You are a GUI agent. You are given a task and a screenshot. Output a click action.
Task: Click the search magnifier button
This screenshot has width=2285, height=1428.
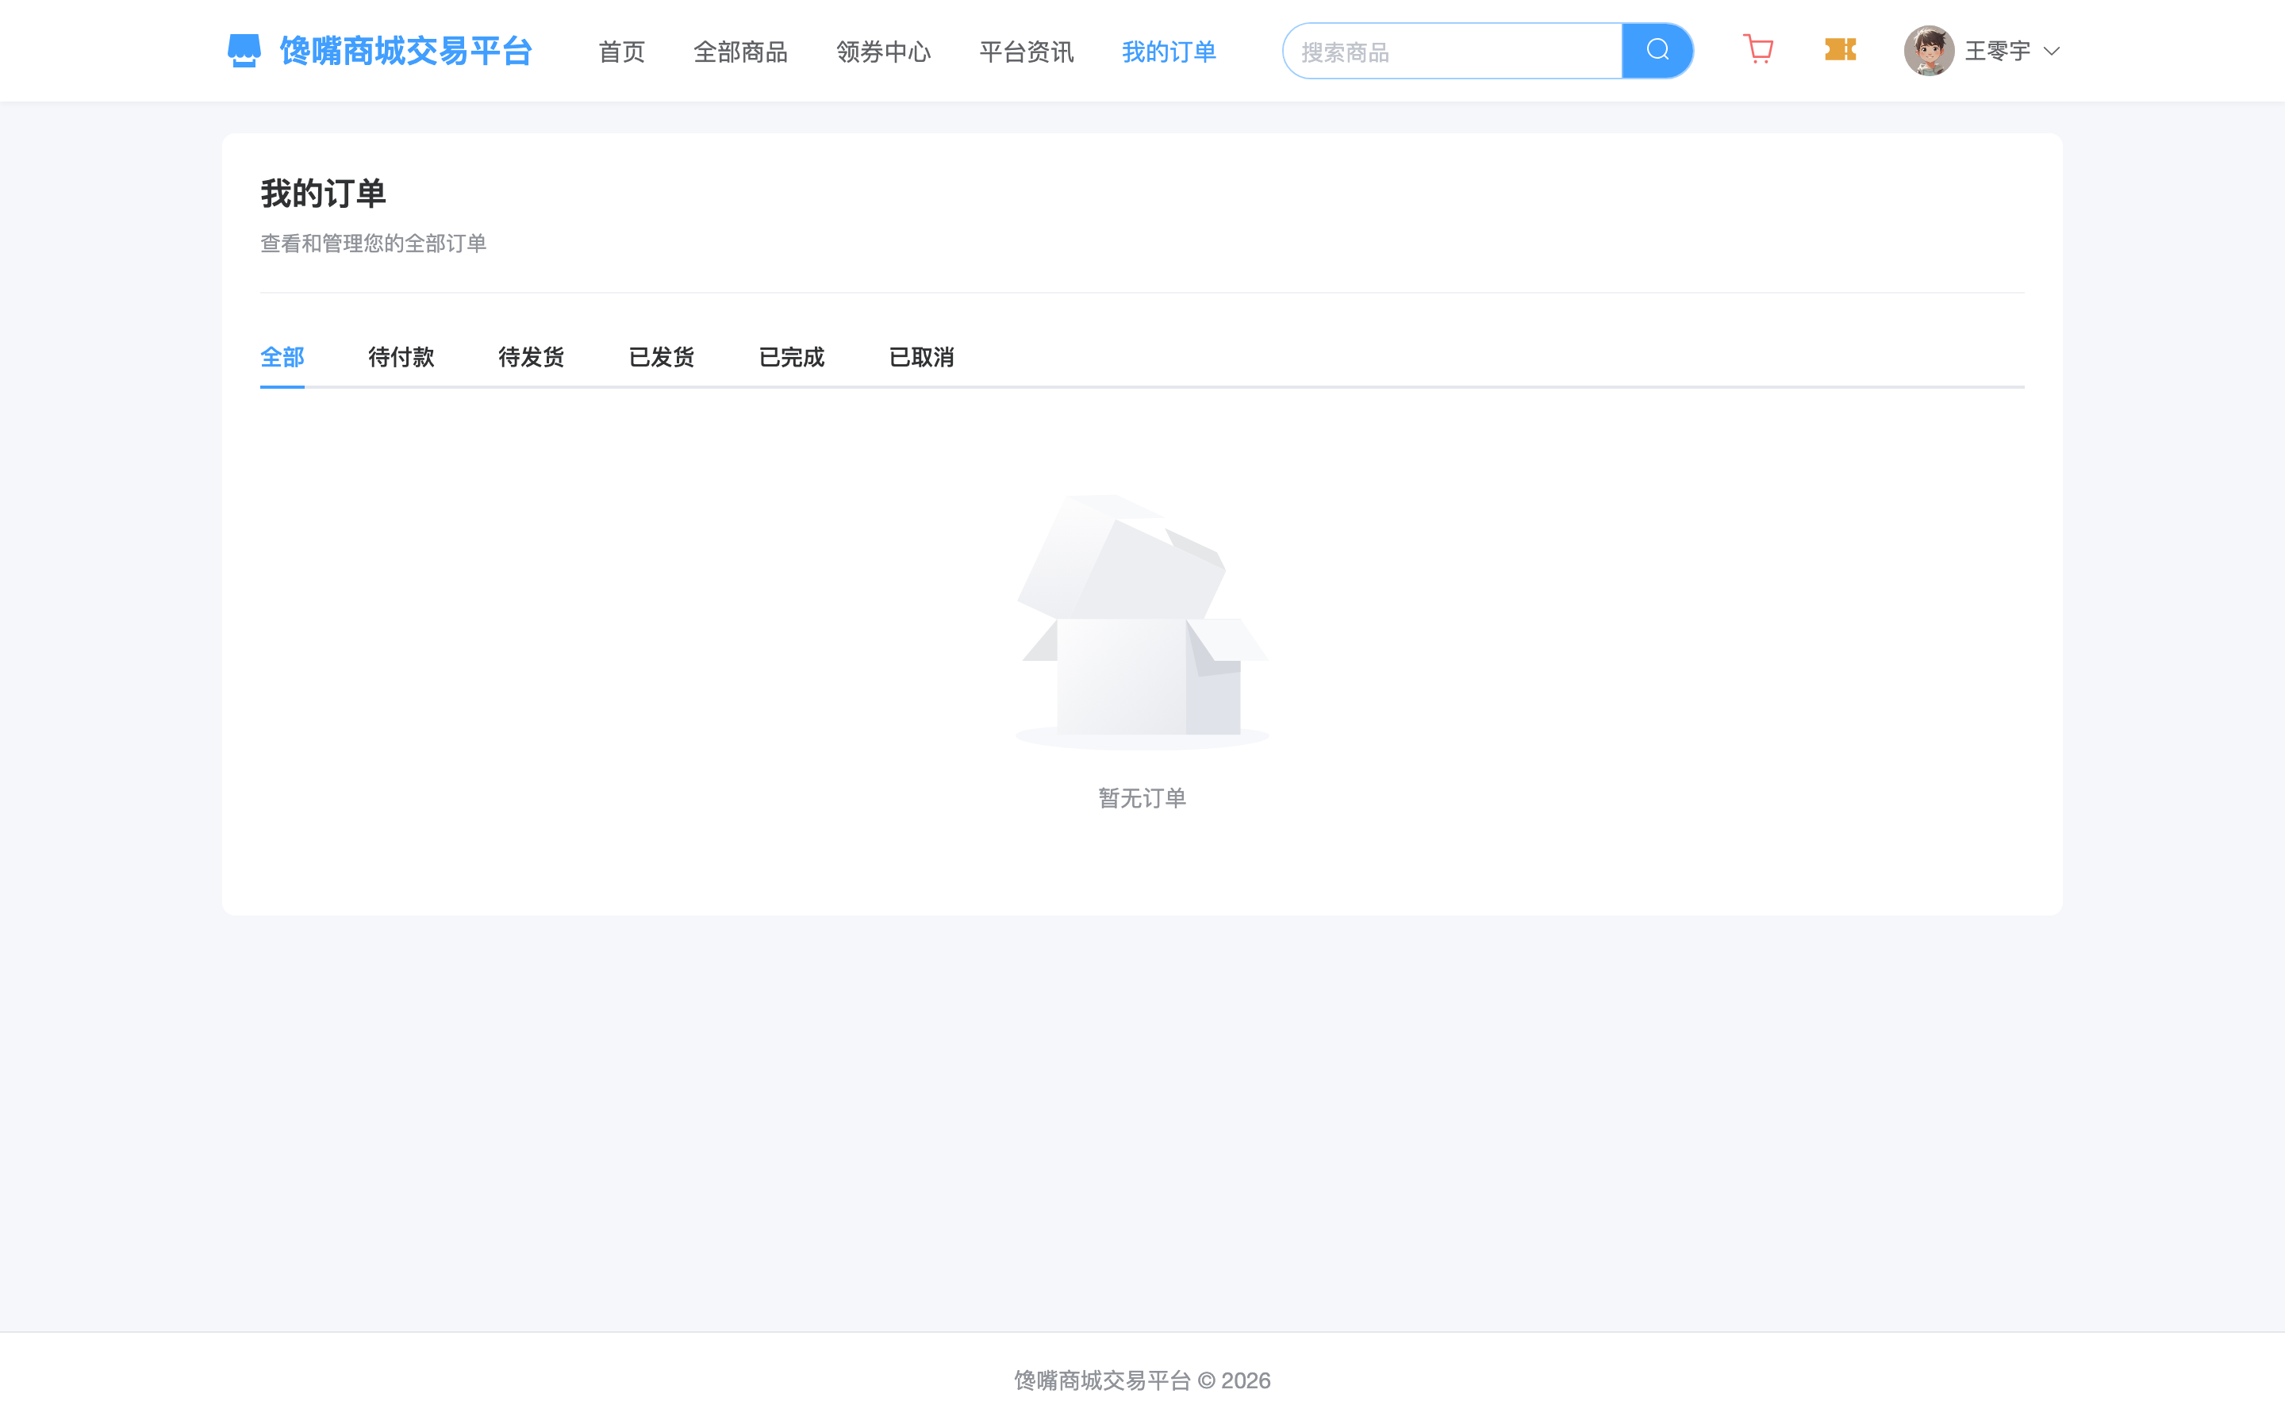1657,51
